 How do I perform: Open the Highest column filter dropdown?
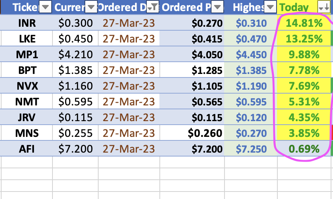click(270, 7)
